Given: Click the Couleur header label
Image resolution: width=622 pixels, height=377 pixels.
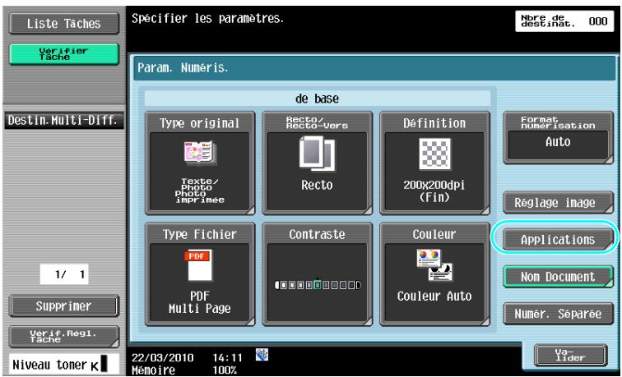Looking at the screenshot, I should (x=434, y=234).
